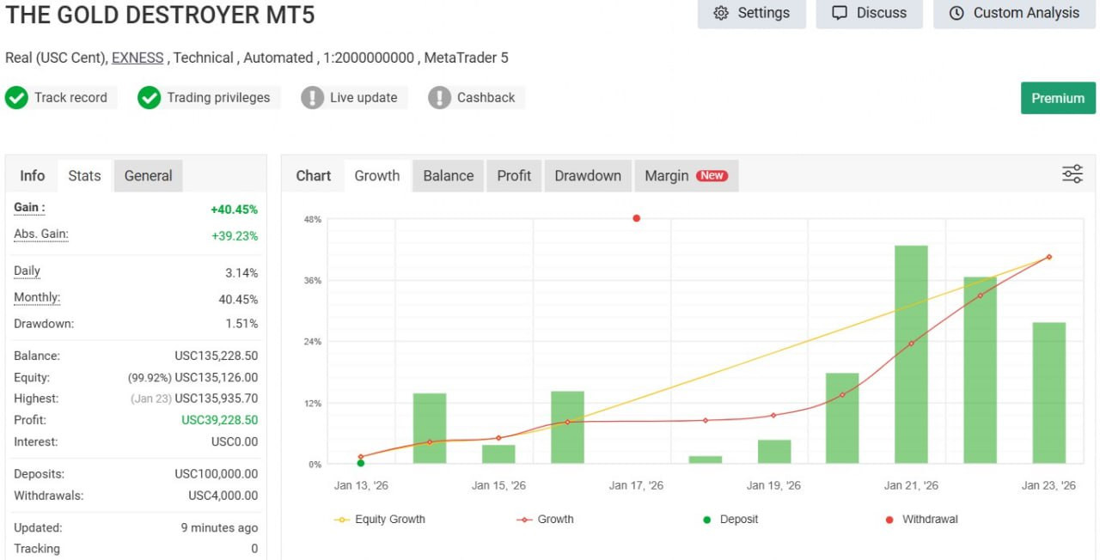1100x560 pixels.
Task: Click the Custom Analysis clock icon
Action: [956, 13]
